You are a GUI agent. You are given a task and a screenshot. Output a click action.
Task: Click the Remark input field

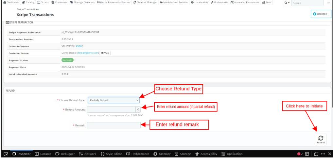pyautogui.click(x=114, y=125)
